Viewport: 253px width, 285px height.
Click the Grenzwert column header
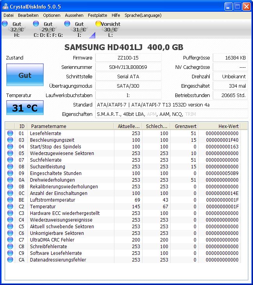coord(184,126)
